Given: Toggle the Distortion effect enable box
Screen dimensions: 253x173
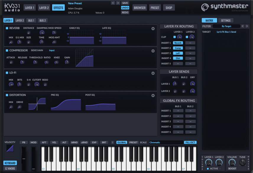Looking at the screenshot, I should pos(7,95).
